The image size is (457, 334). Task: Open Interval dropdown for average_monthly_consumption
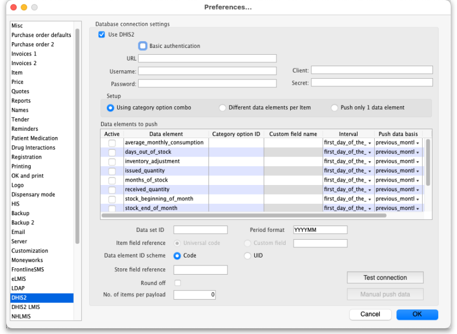tap(348, 143)
